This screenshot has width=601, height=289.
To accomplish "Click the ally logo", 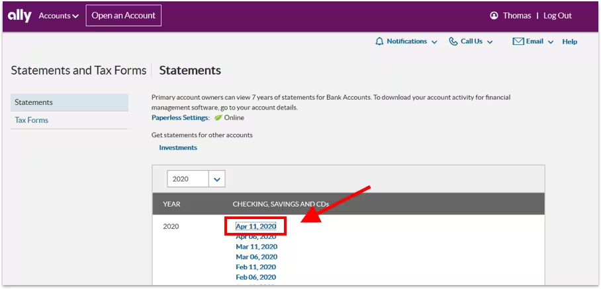I will point(20,15).
